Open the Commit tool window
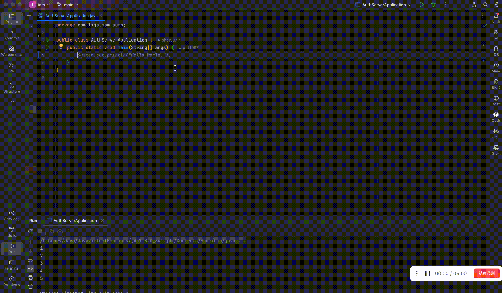 click(12, 35)
